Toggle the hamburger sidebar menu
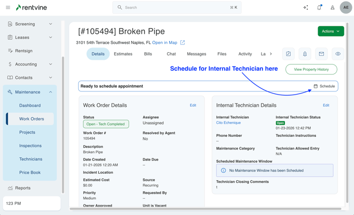The image size is (354, 215). coord(8,7)
